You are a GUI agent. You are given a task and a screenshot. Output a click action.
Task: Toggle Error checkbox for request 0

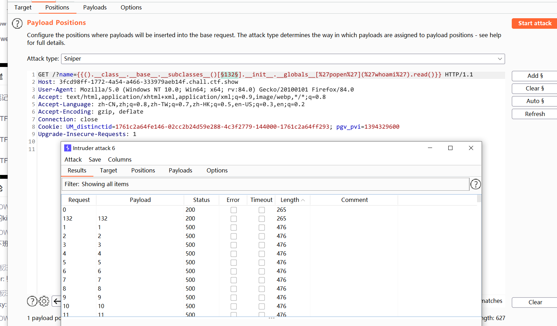pos(234,210)
